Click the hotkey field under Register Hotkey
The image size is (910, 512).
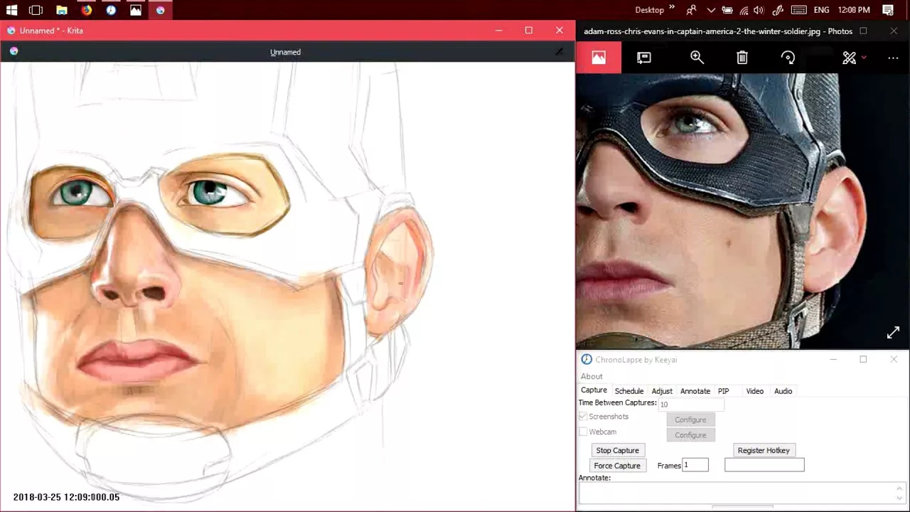click(x=764, y=465)
